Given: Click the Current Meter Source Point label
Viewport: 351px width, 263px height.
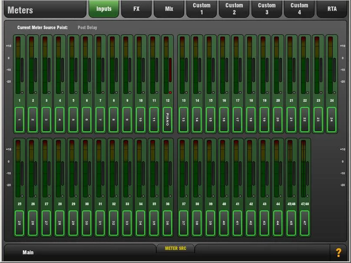Looking at the screenshot, I should coord(43,27).
